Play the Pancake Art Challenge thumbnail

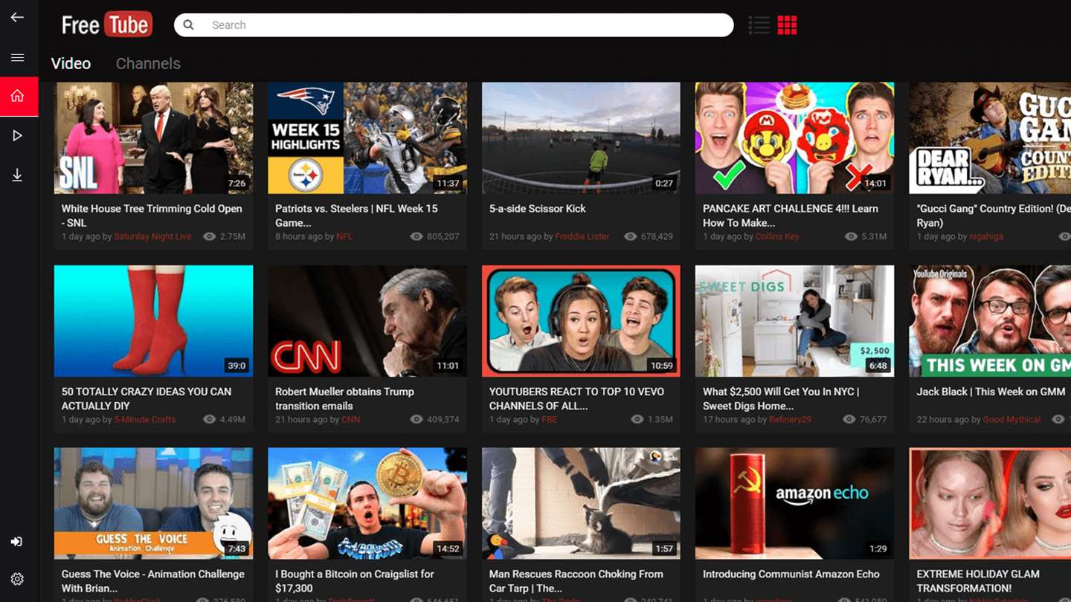coord(794,138)
